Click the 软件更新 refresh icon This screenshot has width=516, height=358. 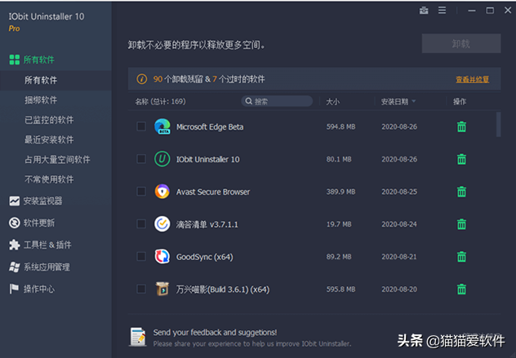pos(14,223)
